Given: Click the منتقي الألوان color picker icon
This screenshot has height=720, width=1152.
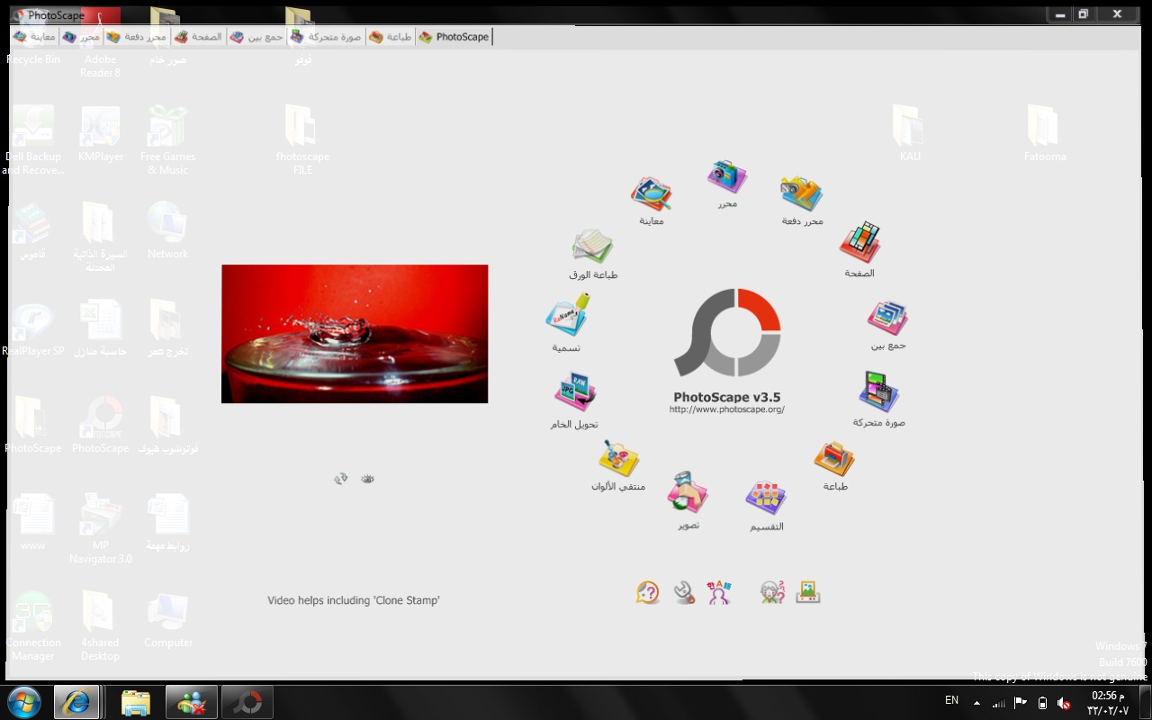Looking at the screenshot, I should point(618,459).
